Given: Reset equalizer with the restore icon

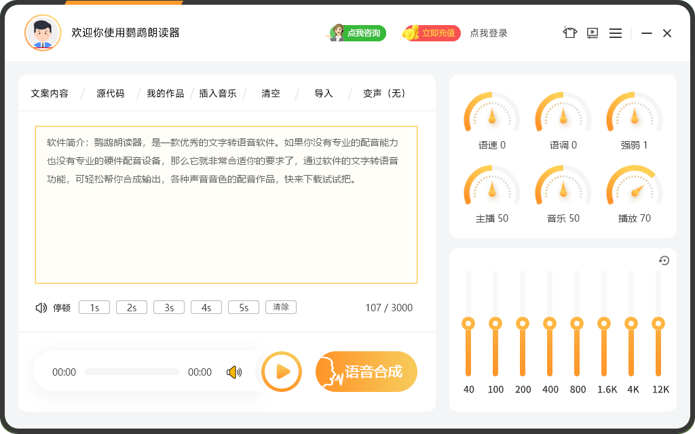Looking at the screenshot, I should (x=664, y=260).
